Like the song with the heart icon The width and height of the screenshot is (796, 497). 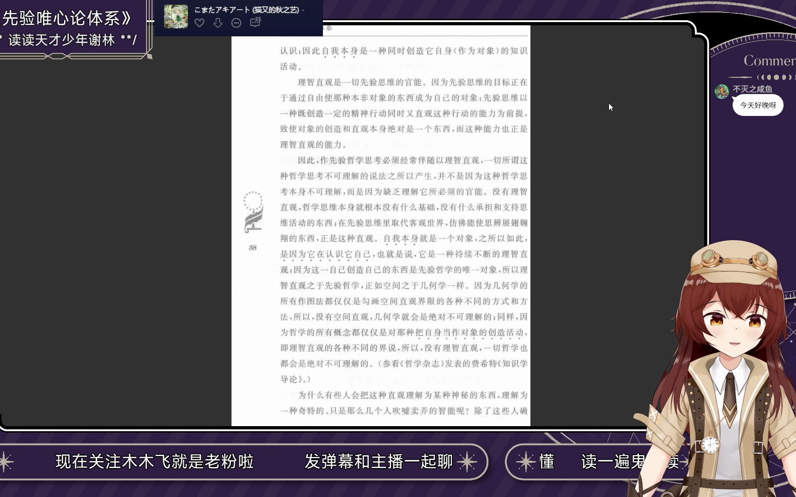[199, 23]
